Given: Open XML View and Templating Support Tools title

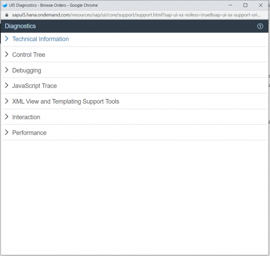Looking at the screenshot, I should 66,102.
